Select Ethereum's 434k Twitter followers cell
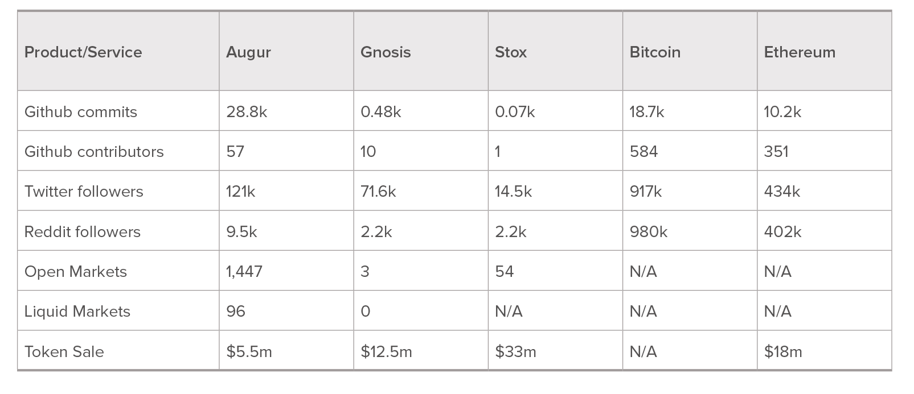Viewport: 914px width, 394px height. click(824, 190)
